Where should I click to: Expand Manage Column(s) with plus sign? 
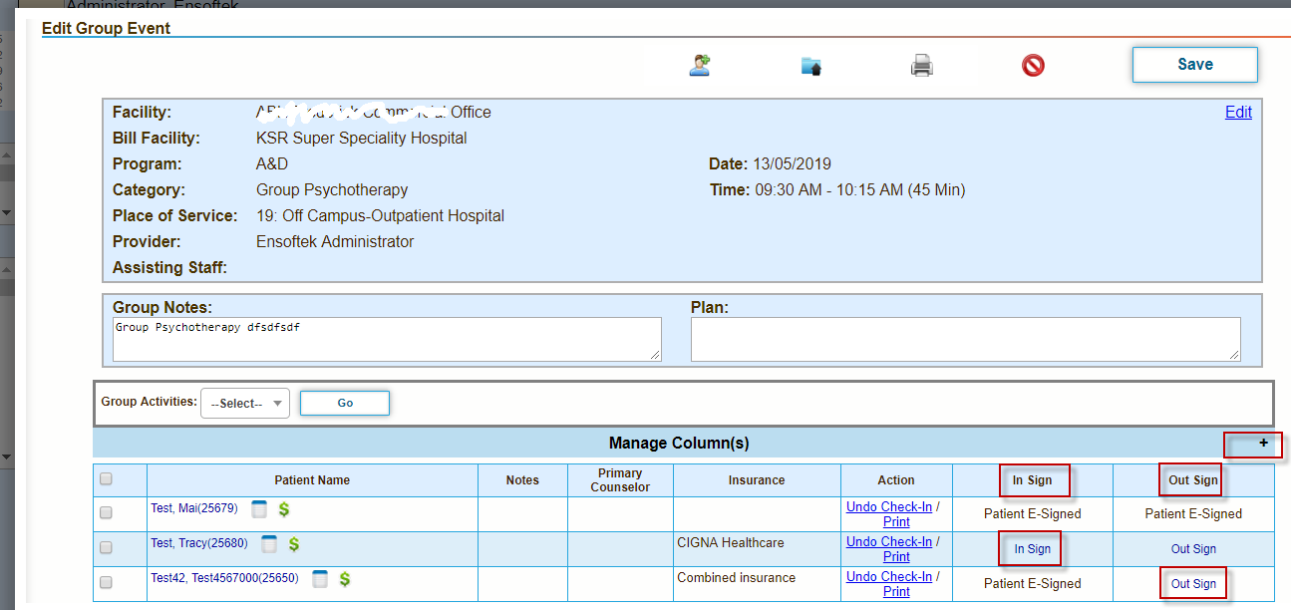coord(1263,444)
